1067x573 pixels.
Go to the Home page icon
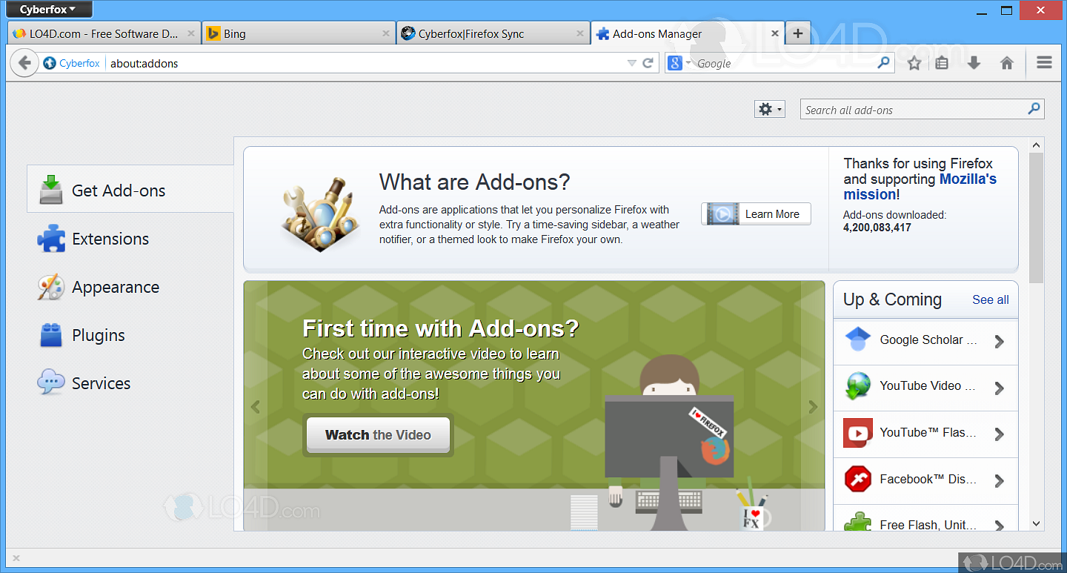1006,63
